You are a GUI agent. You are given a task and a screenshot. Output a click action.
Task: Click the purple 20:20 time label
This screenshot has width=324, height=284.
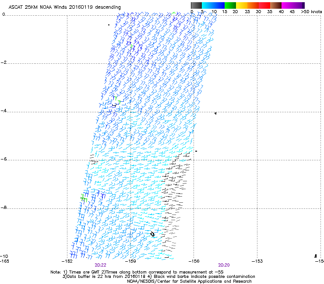pyautogui.click(x=224, y=265)
